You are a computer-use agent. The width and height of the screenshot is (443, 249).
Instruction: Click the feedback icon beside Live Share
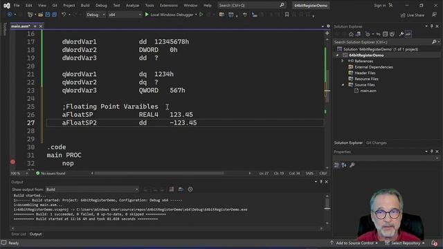tap(434, 15)
